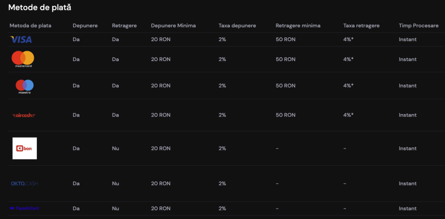Click the 'Retragere minima' column header

point(298,26)
